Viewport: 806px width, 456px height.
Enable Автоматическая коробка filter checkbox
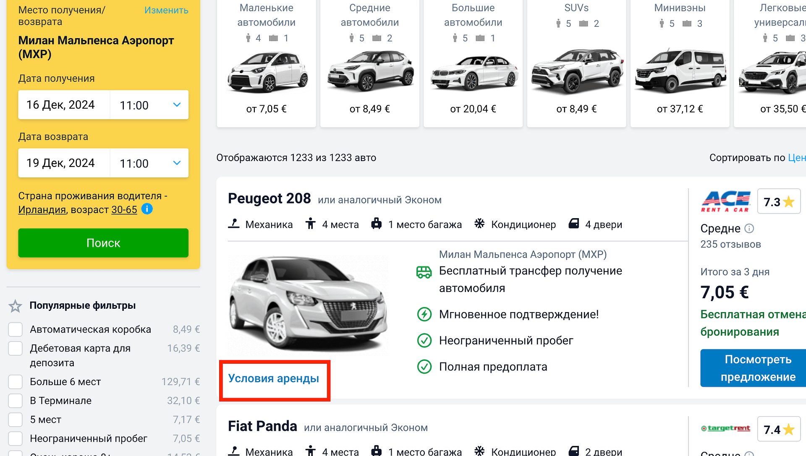pyautogui.click(x=16, y=329)
